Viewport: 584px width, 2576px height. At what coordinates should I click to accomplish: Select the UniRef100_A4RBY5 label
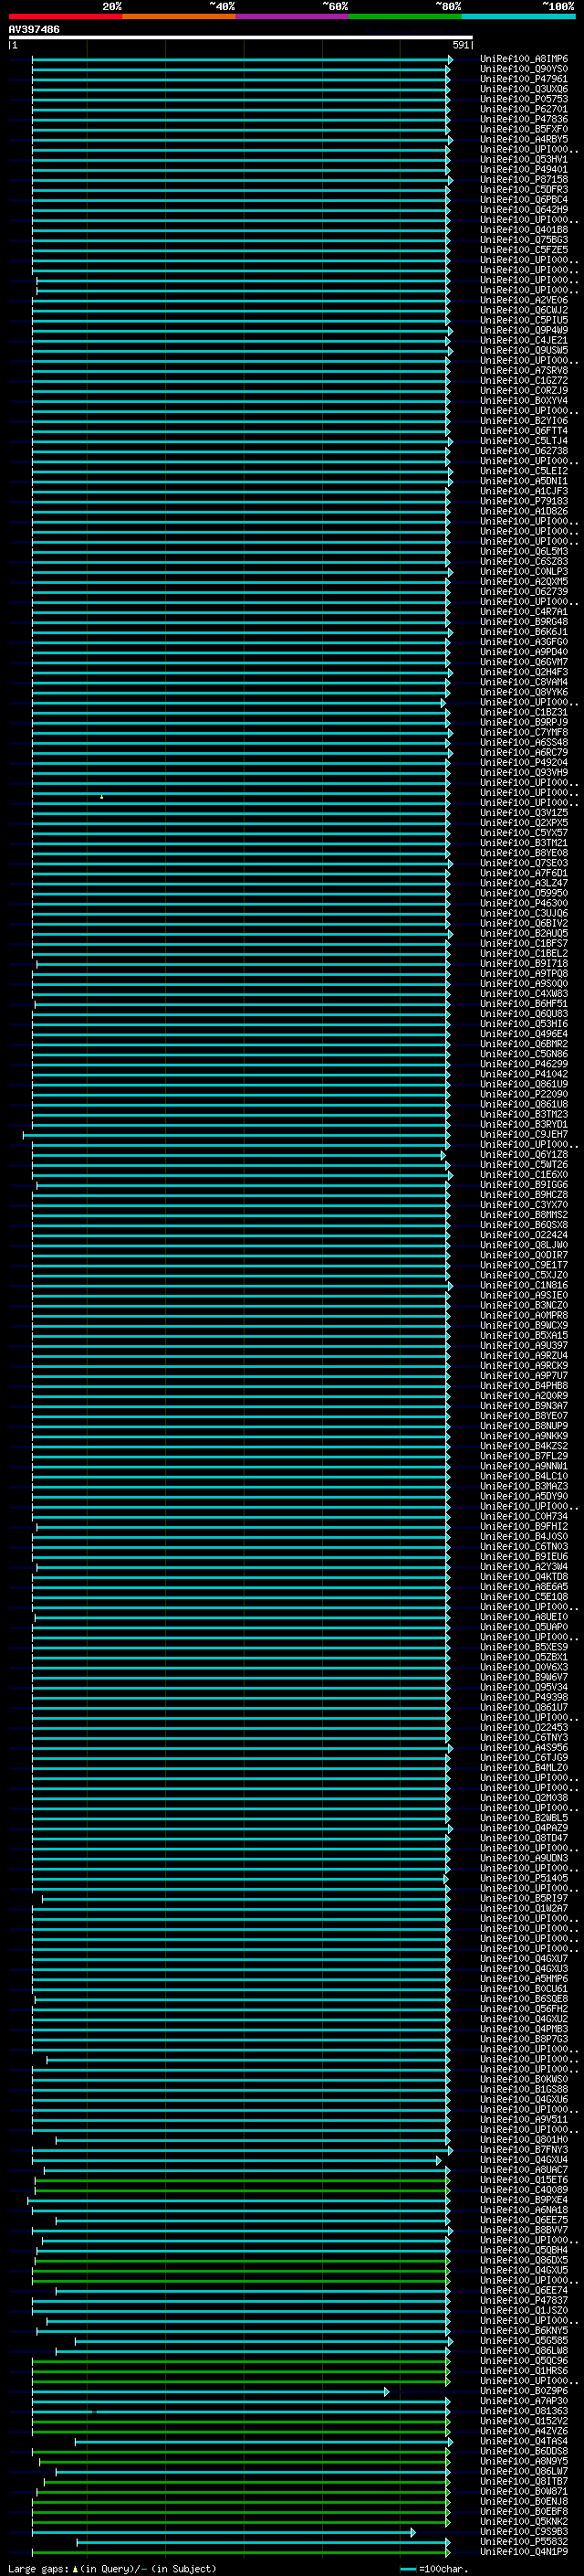524,140
